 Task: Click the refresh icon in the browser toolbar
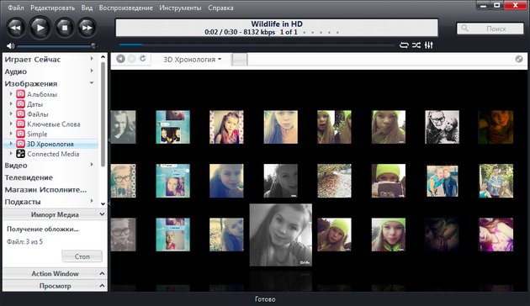point(143,59)
